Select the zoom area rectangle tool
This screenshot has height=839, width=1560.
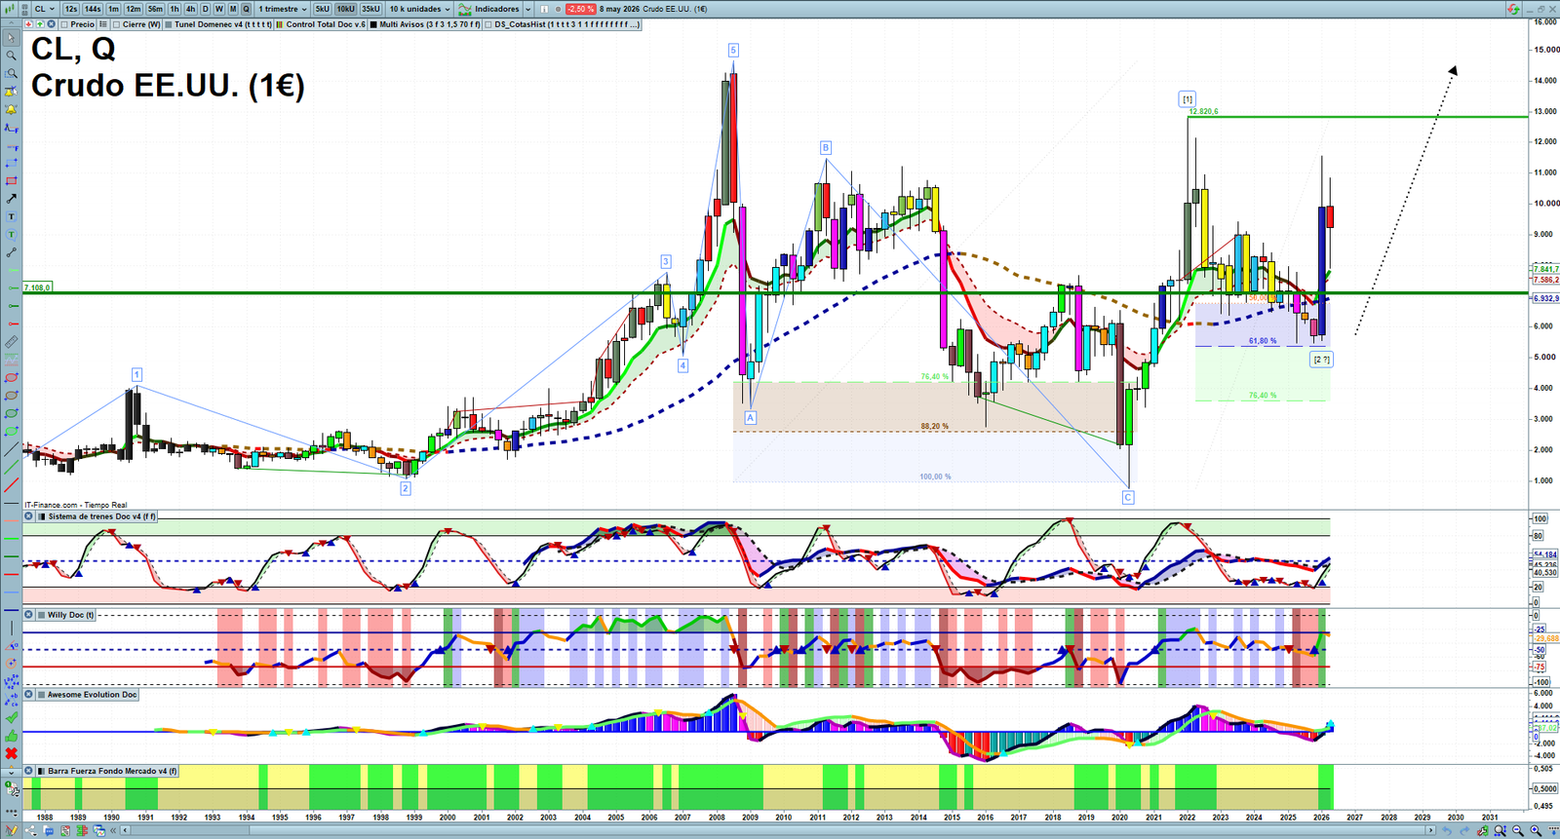(x=11, y=73)
